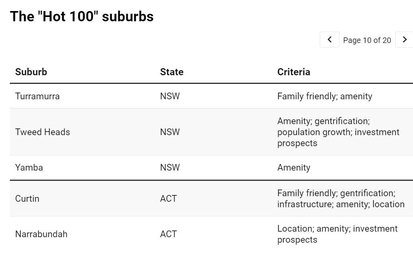Click the Page 10 of 20 indicator
This screenshot has width=413, height=260.
(x=367, y=40)
